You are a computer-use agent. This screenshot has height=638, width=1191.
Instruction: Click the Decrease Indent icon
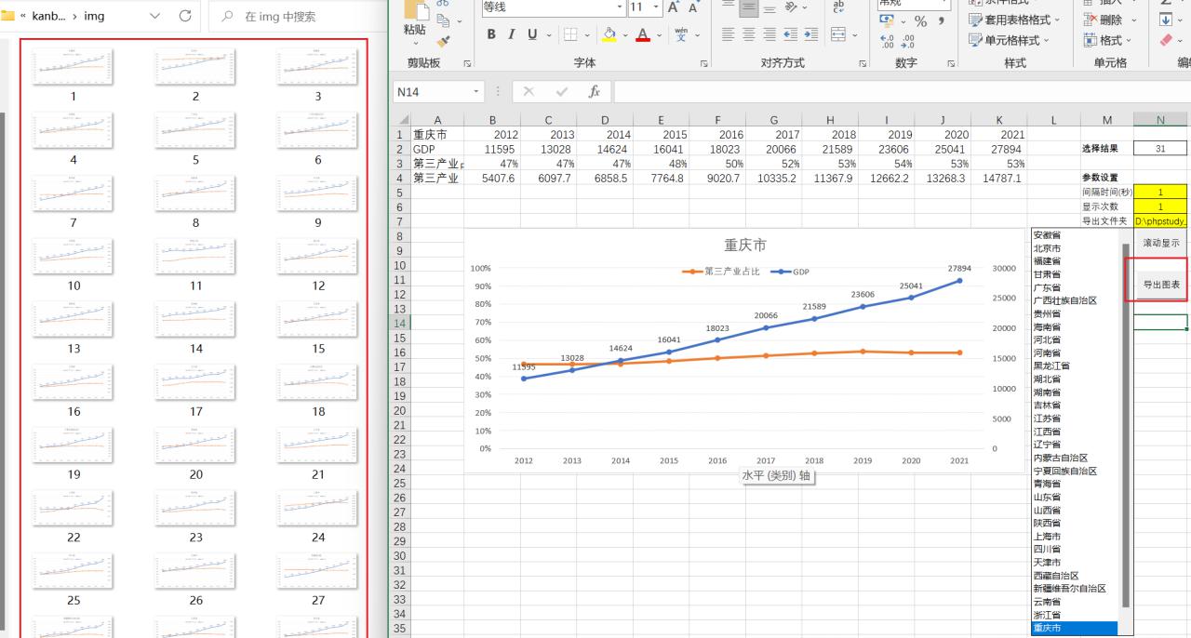pos(790,34)
